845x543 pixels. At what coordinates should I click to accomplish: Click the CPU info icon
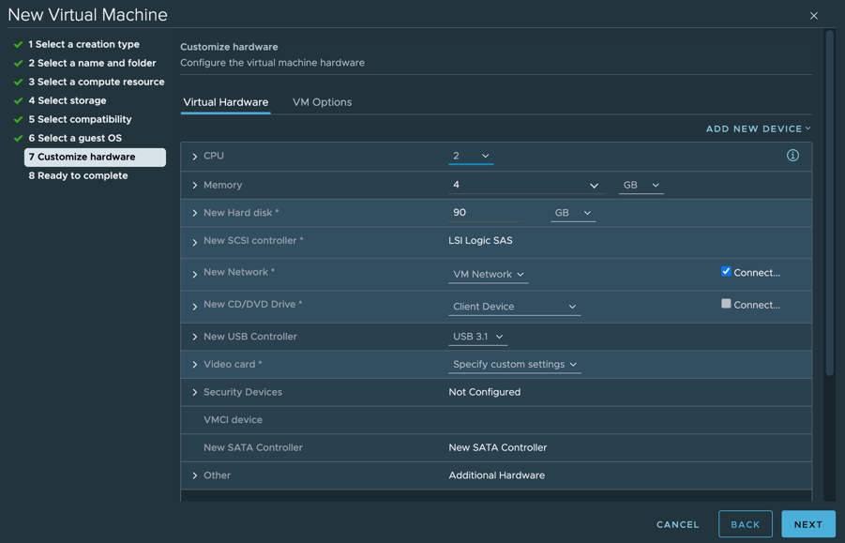point(792,156)
